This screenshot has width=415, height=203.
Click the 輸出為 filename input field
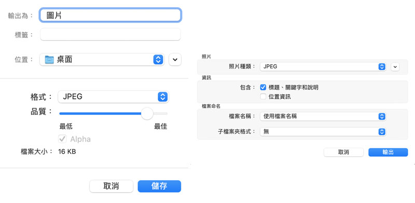(x=110, y=15)
